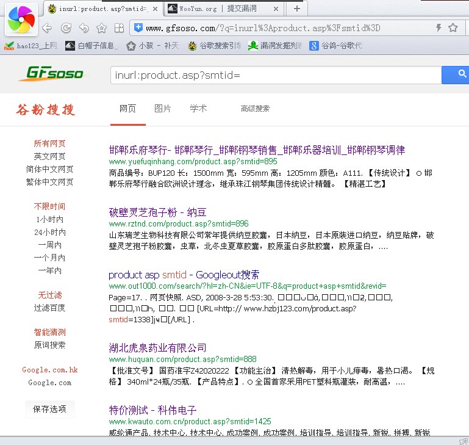Close the WooYun.org tab
The image size is (469, 445).
(276, 9)
